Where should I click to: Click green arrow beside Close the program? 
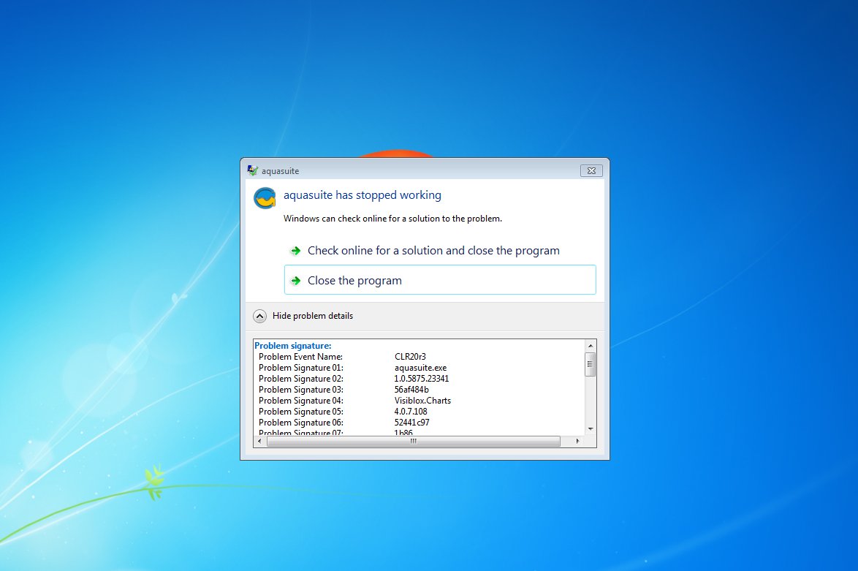(x=295, y=281)
